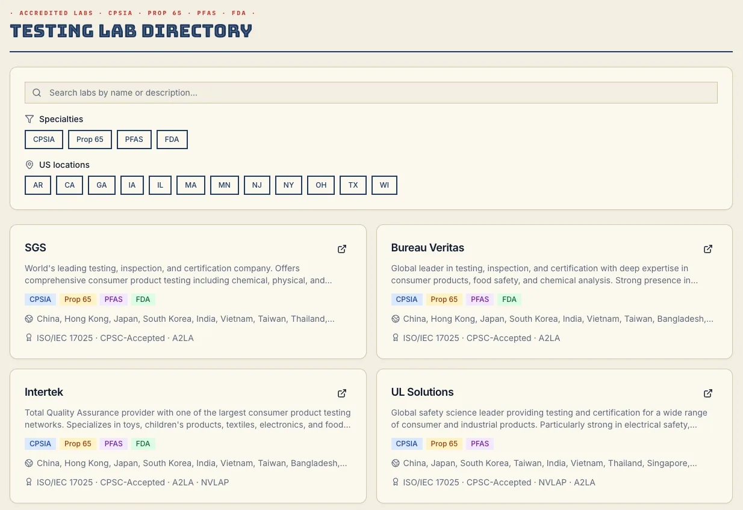Screen dimensions: 743x510
Task: Focus the Search labs input field
Action: pyautogui.click(x=371, y=93)
